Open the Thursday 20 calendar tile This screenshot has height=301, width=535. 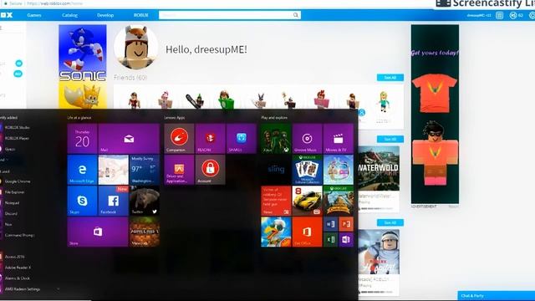click(82, 139)
